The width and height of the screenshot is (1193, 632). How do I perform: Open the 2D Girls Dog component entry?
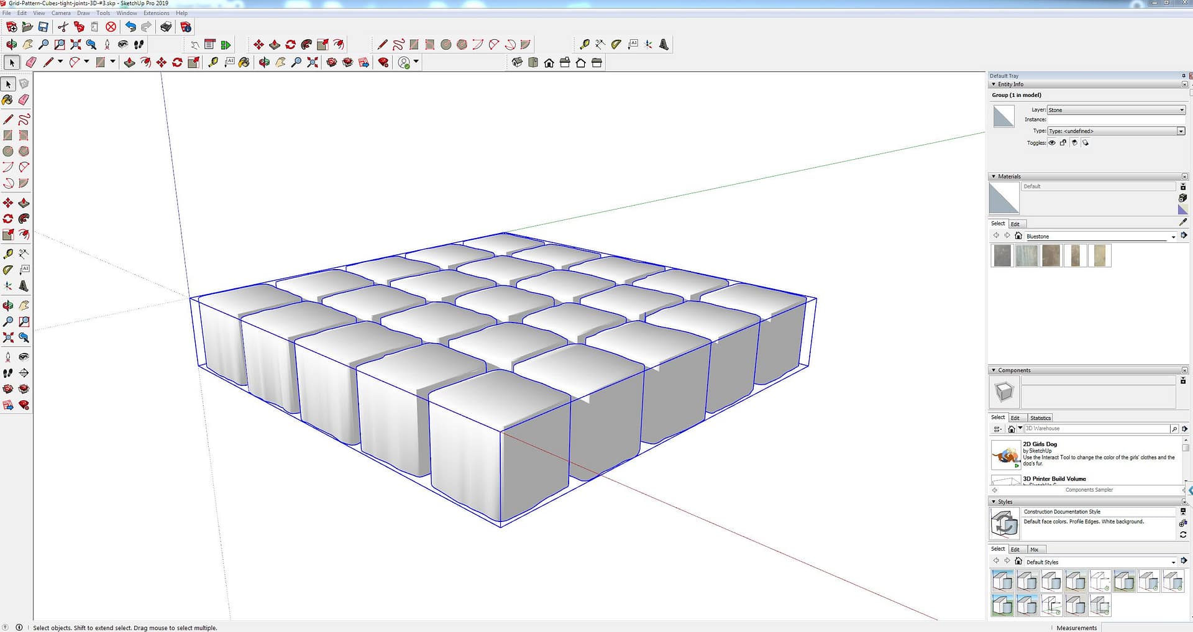click(x=1040, y=444)
